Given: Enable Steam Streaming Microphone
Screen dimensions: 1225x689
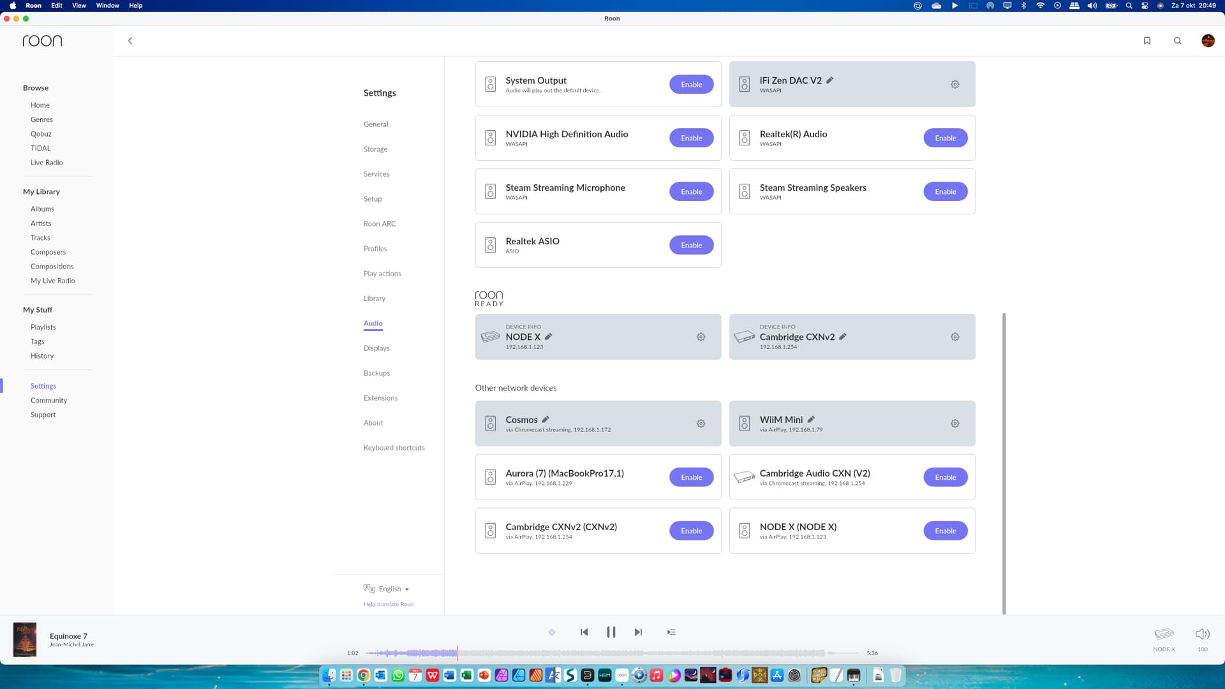Looking at the screenshot, I should click(x=691, y=191).
